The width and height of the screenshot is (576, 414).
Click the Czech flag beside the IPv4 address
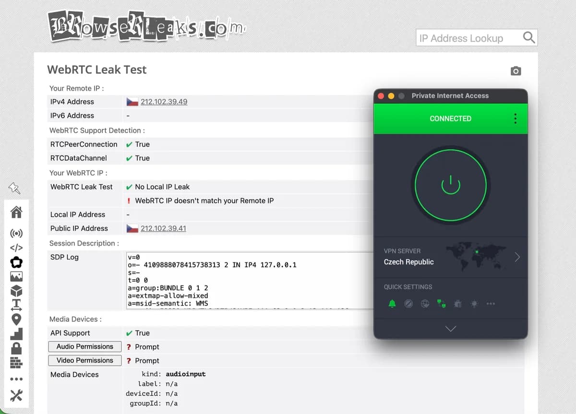(x=132, y=102)
